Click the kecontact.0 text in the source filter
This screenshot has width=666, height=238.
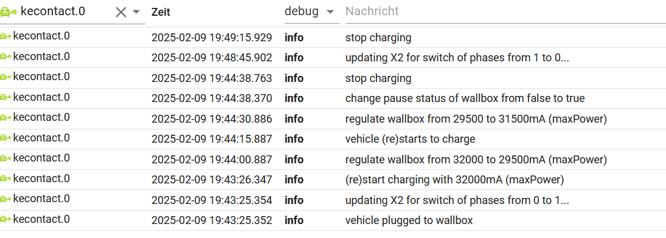[53, 12]
